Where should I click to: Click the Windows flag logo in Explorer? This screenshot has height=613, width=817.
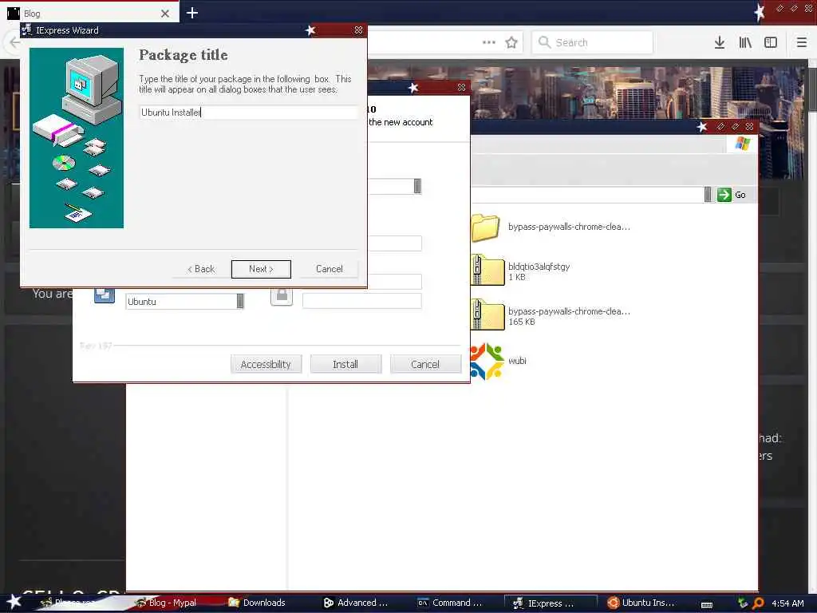[x=743, y=144]
